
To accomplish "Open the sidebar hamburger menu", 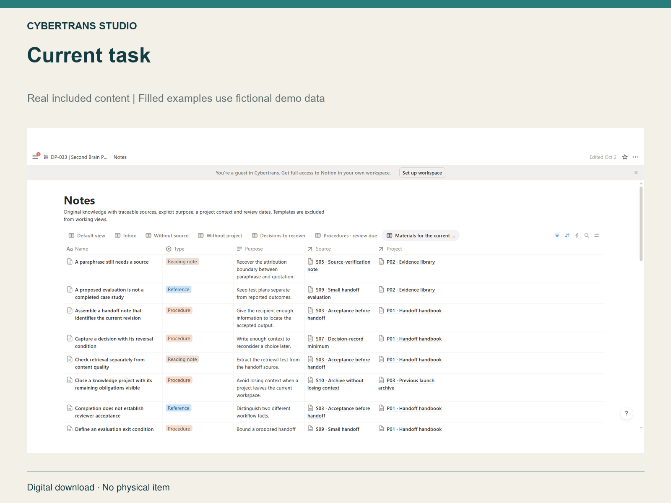I will (x=35, y=157).
